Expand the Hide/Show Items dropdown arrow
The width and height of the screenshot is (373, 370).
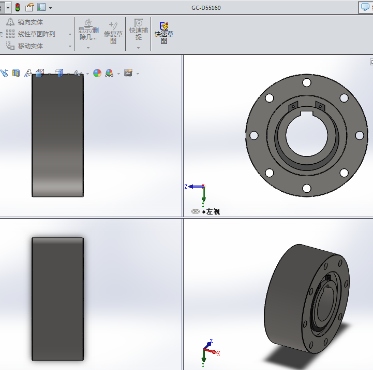87,74
